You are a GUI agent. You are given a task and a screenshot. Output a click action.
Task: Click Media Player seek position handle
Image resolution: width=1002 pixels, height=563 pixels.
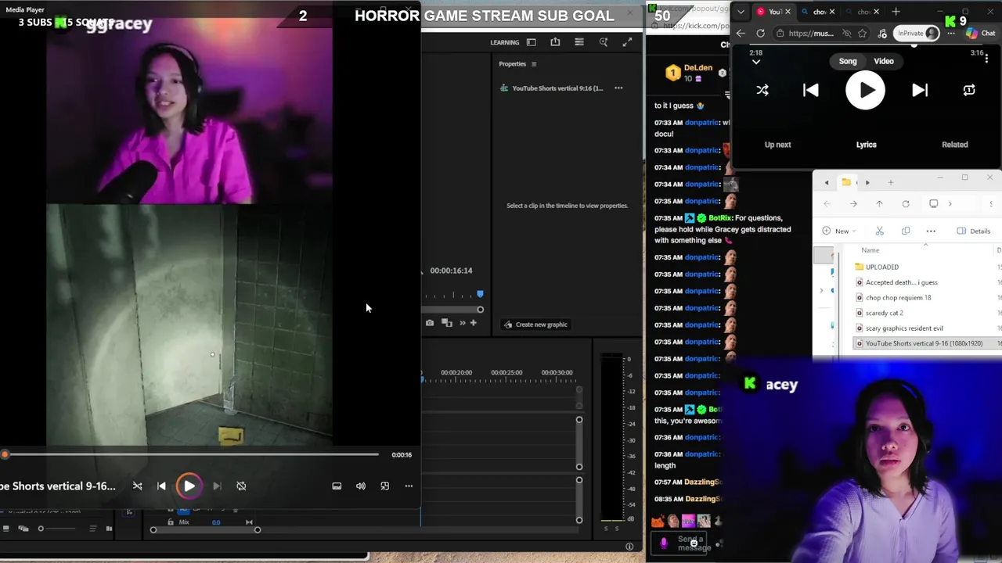coord(5,454)
